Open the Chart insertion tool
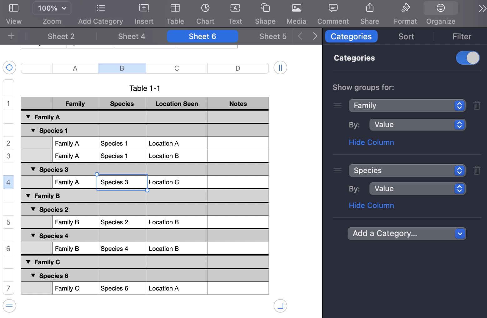This screenshot has height=318, width=487. tap(205, 13)
